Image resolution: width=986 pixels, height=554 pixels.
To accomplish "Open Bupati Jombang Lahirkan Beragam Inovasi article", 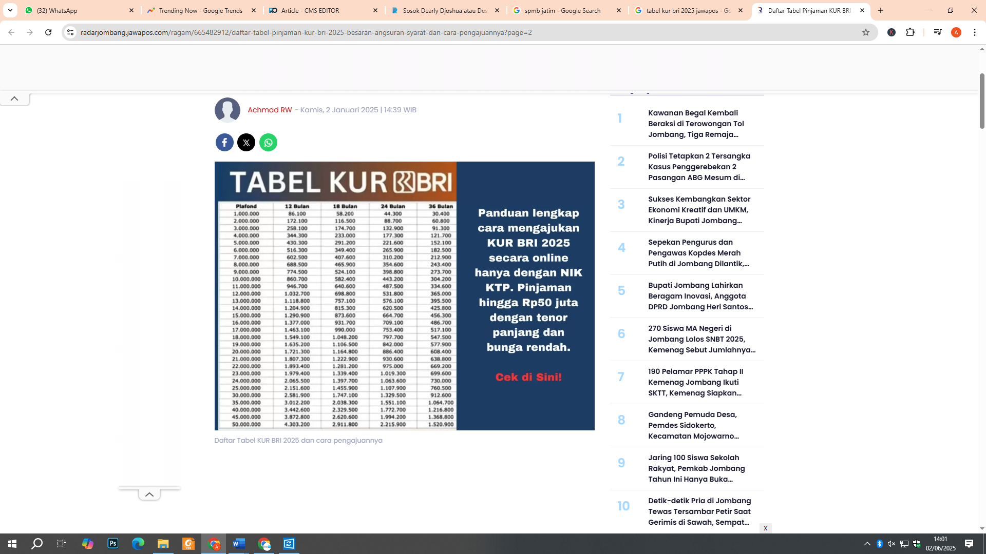I will [700, 296].
